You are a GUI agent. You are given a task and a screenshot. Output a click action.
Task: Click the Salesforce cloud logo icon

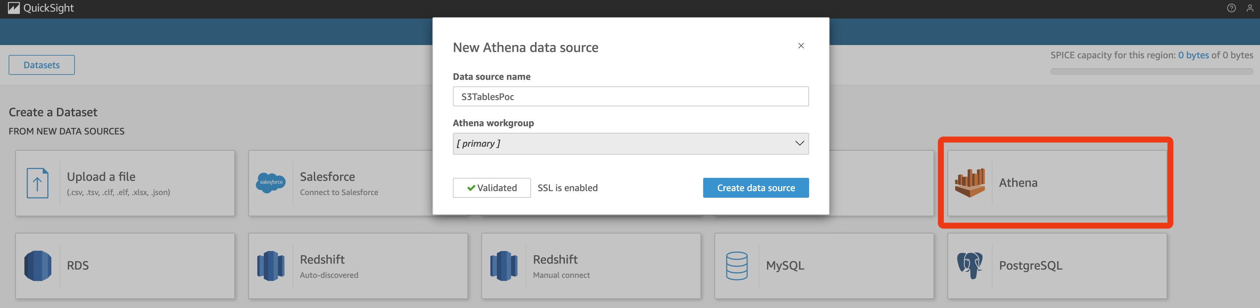270,182
